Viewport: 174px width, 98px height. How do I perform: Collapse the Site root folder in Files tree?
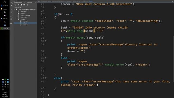click(14, 10)
